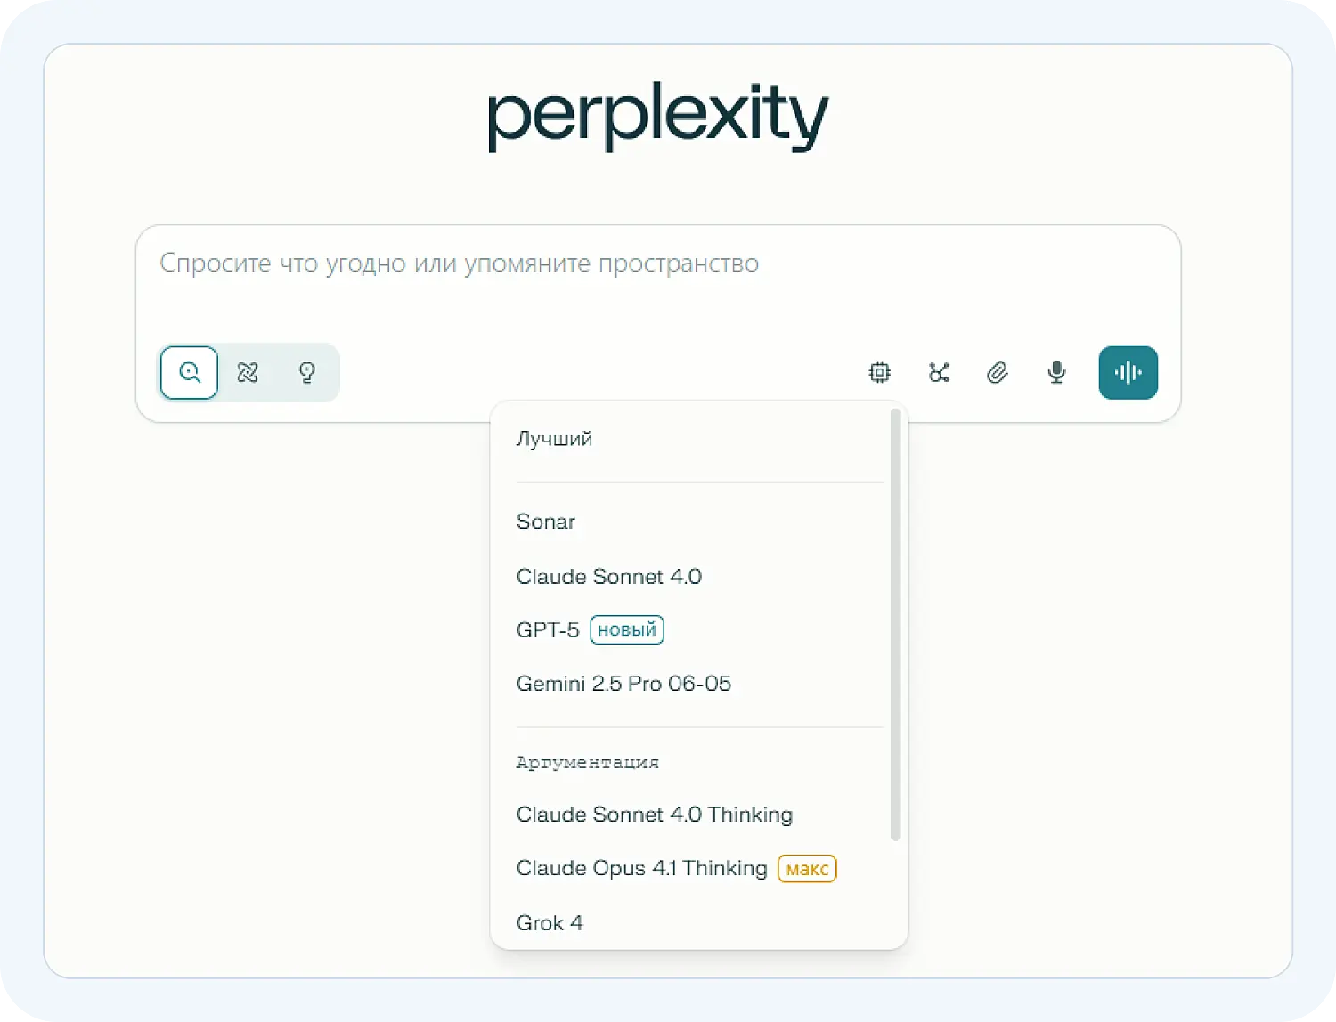The width and height of the screenshot is (1336, 1022).
Task: Attach a file using the paperclip icon
Action: click(998, 372)
